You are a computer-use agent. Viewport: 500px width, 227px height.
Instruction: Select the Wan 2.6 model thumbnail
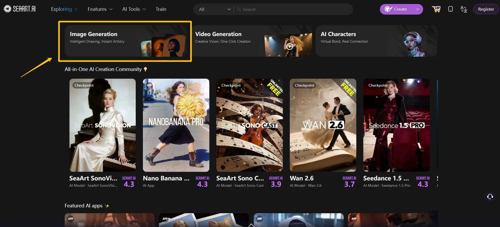tap(323, 125)
